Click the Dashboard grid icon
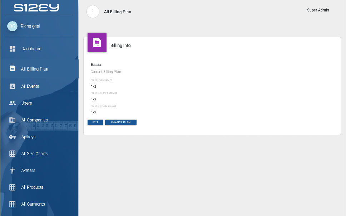Viewport: 346px width, 216px height. pyautogui.click(x=13, y=49)
